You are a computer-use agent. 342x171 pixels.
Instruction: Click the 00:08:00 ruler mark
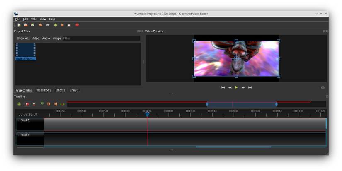(x=125, y=111)
